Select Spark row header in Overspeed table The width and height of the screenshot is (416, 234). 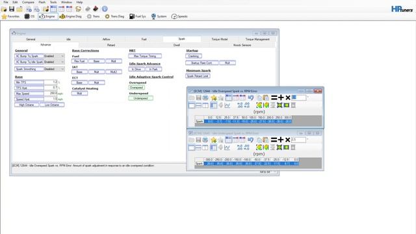click(200, 122)
